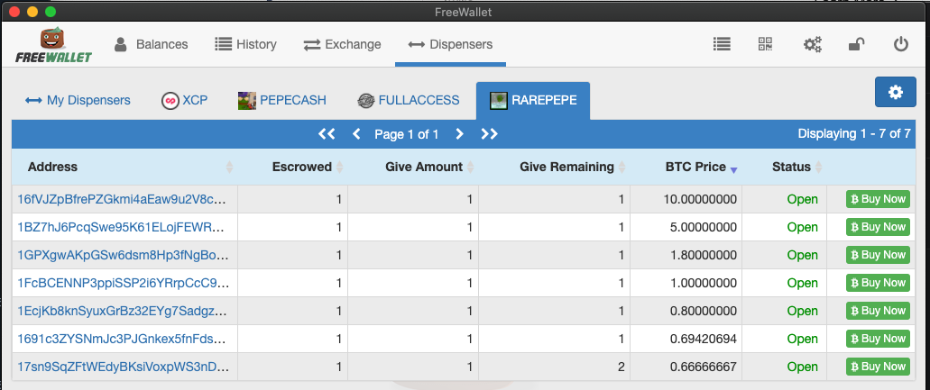The width and height of the screenshot is (930, 390).
Task: Buy Now at 1.00000000 BTC price
Action: click(x=878, y=283)
